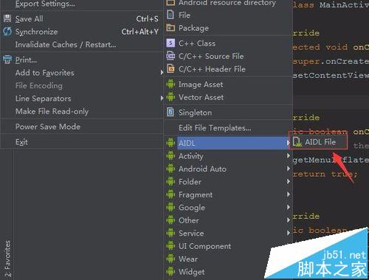This screenshot has width=369, height=280.
Task: Choose C/C++ Header File entry
Action: pyautogui.click(x=228, y=69)
